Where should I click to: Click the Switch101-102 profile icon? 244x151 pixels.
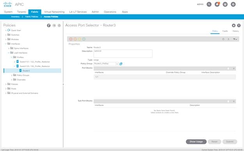click(18, 61)
